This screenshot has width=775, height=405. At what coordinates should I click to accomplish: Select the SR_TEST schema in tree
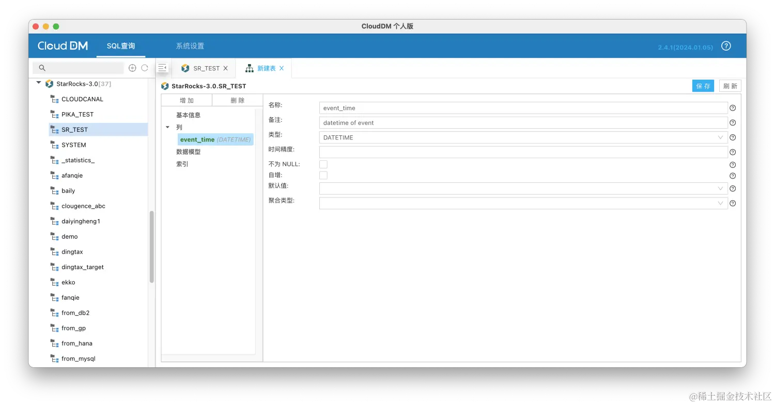[x=98, y=130]
